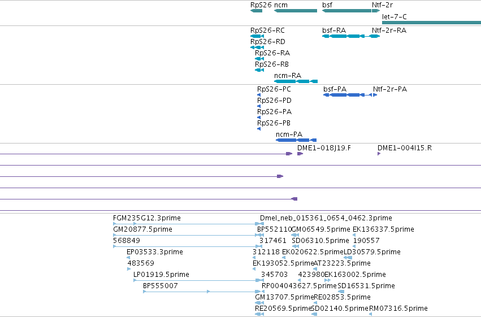Click the RpS26-PB protein label

tap(274, 123)
